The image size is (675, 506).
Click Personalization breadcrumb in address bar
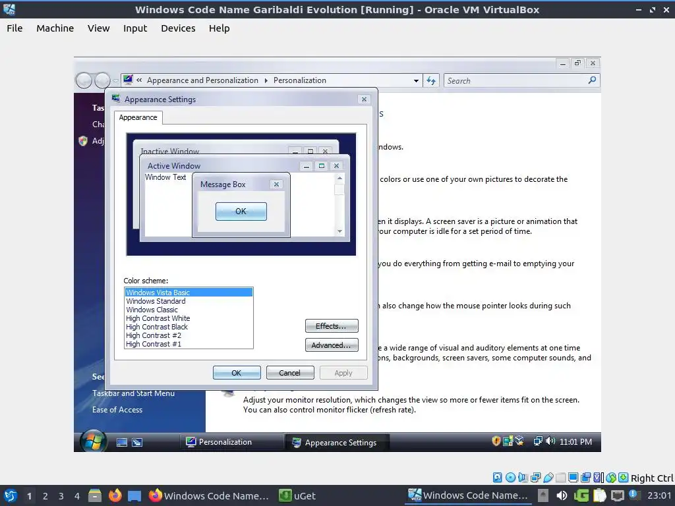point(300,80)
